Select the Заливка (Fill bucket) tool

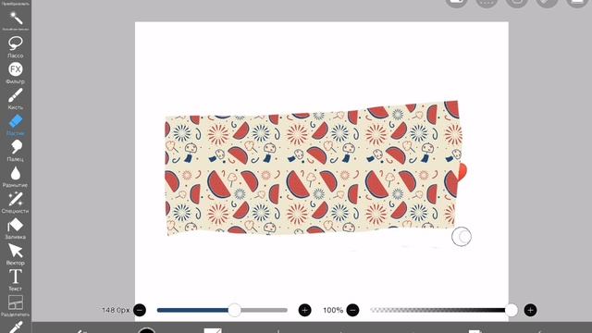tap(16, 228)
